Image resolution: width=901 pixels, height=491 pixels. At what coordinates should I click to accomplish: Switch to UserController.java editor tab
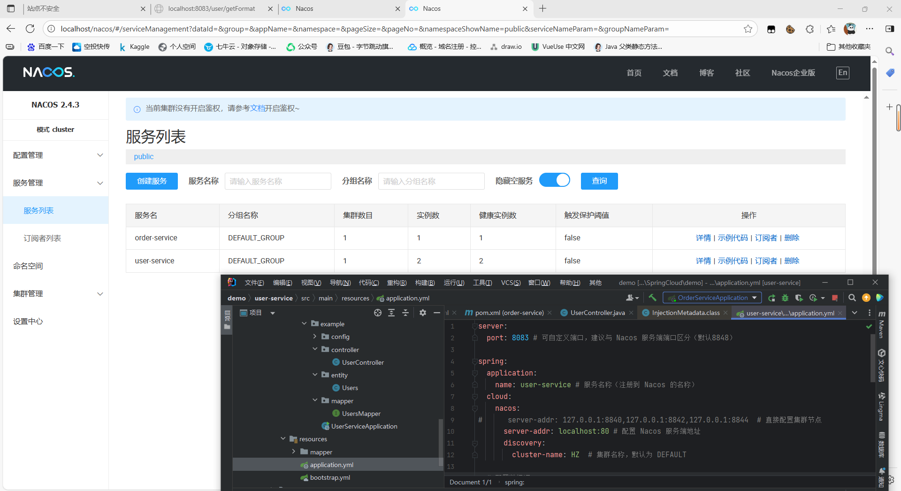coord(597,313)
